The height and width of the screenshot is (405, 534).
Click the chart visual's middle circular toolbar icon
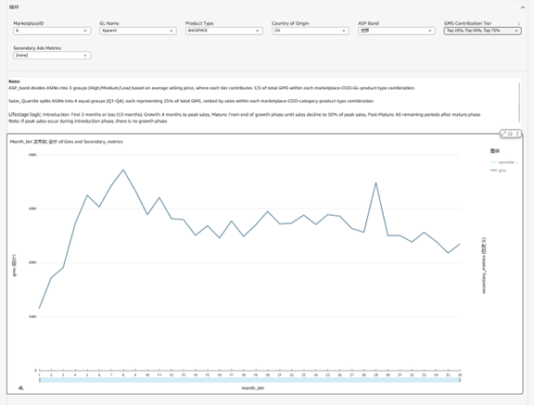[510, 133]
